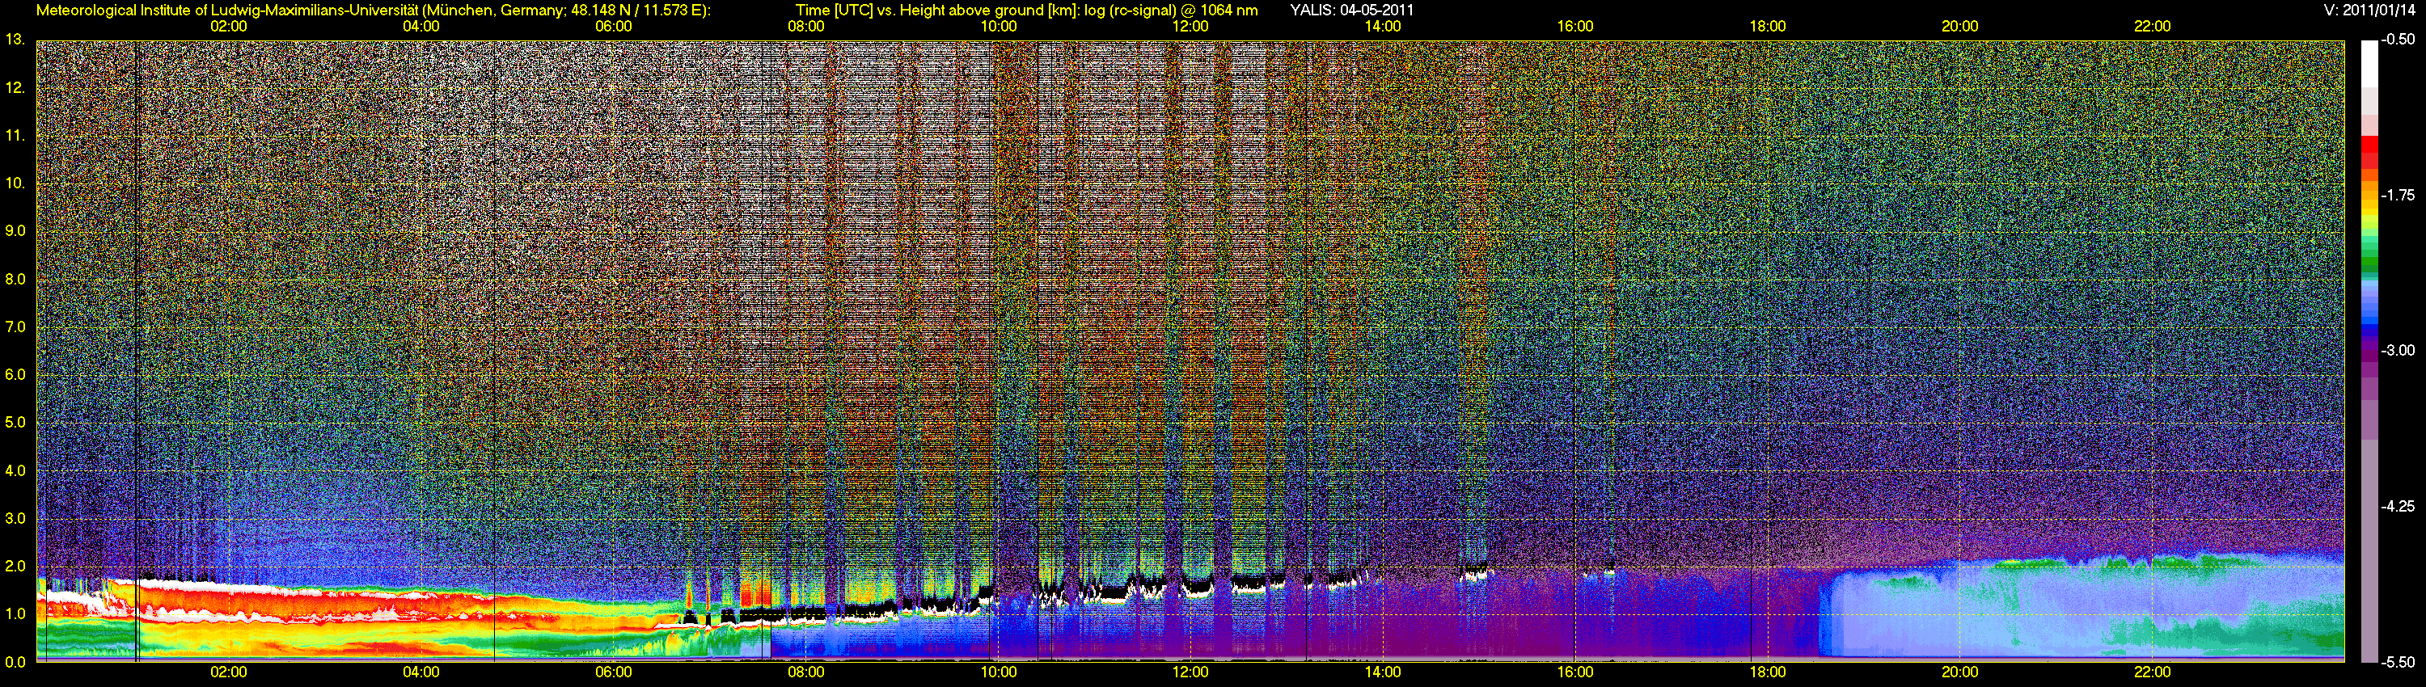Viewport: 2426px width, 687px height.
Task: Click the 10:00 label on the top time axis
Action: point(998,27)
